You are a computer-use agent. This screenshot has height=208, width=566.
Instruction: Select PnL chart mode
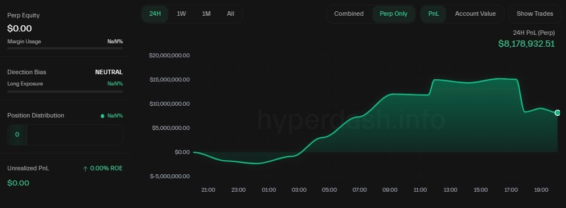(x=434, y=14)
